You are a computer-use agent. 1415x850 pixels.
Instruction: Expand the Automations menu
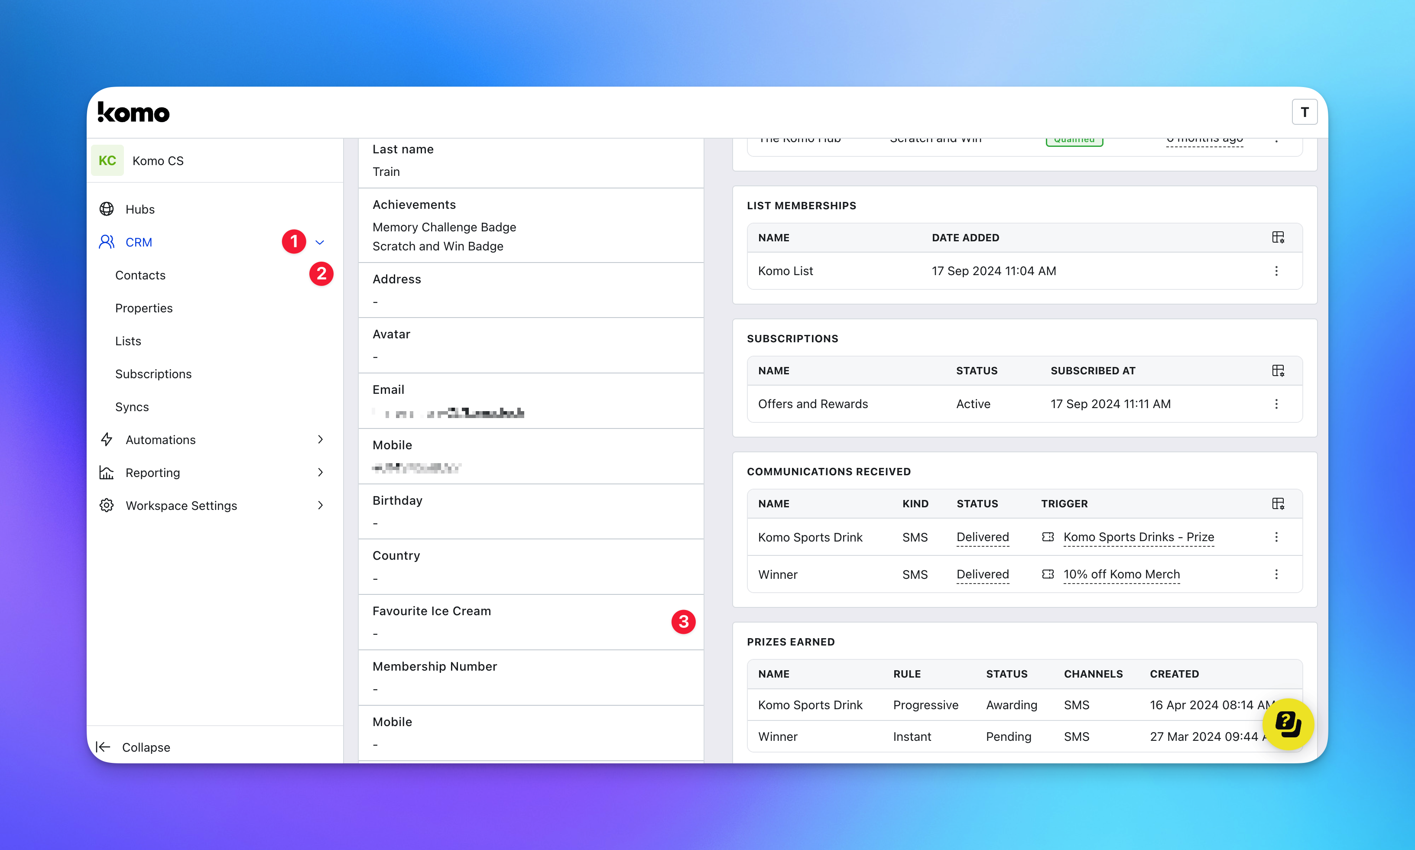[320, 439]
